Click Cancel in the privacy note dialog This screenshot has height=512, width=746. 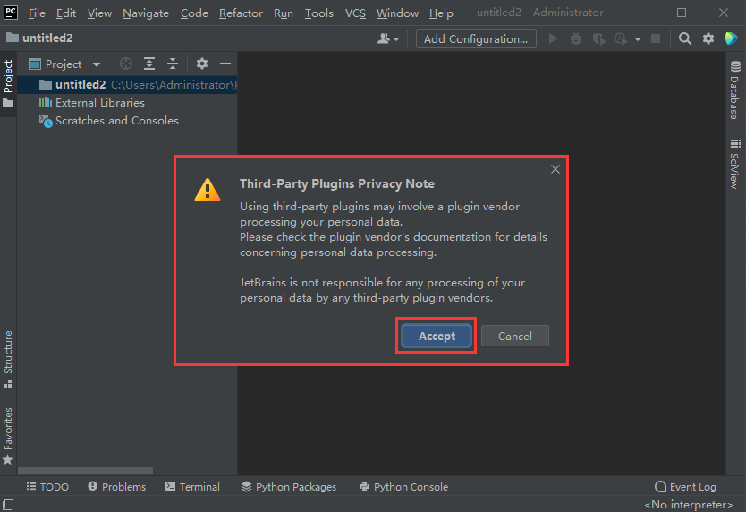515,336
